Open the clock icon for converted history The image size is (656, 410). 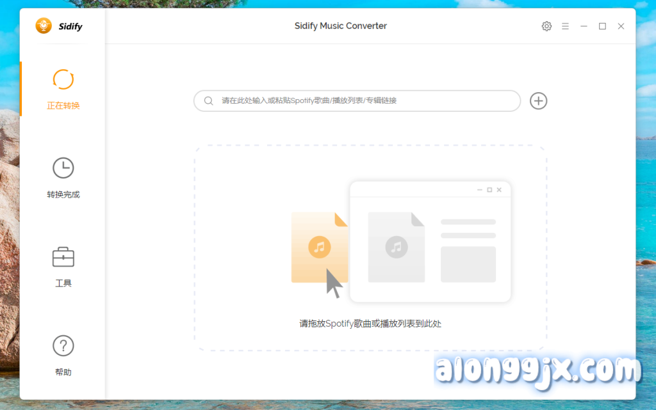tap(63, 168)
